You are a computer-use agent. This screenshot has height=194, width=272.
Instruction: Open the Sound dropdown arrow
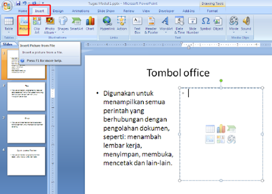(x=246, y=32)
